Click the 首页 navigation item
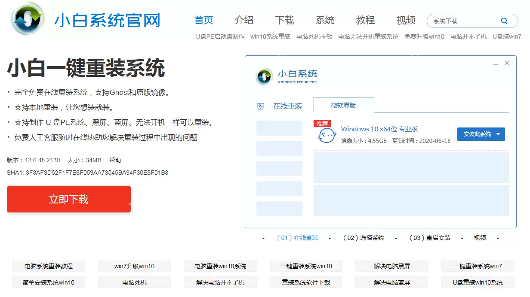The image size is (530, 297). click(x=203, y=20)
